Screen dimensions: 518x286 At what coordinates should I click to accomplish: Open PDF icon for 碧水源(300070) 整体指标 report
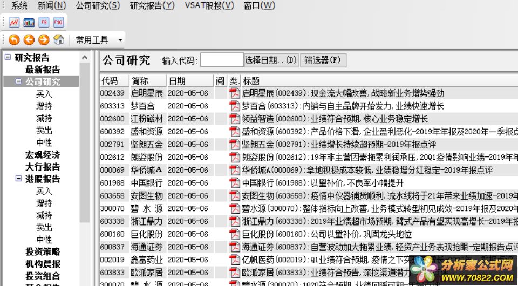pos(235,208)
